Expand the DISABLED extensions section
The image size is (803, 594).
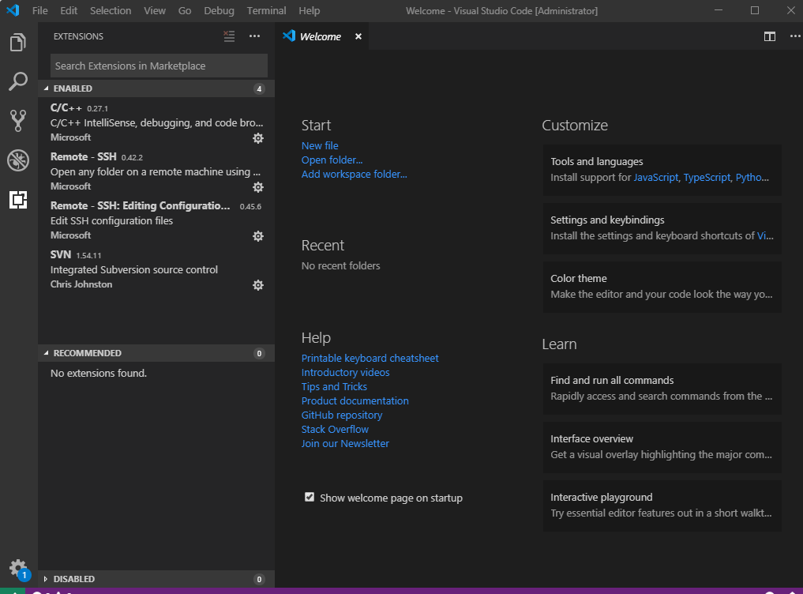pyautogui.click(x=156, y=579)
